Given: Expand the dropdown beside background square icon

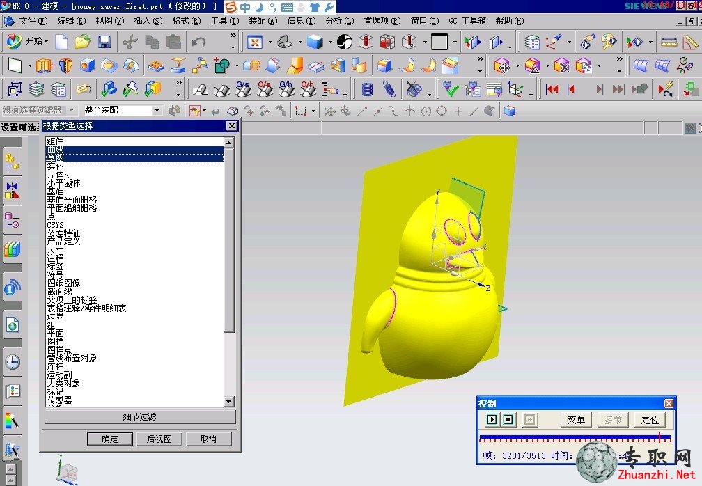Looking at the screenshot, I should (455, 42).
